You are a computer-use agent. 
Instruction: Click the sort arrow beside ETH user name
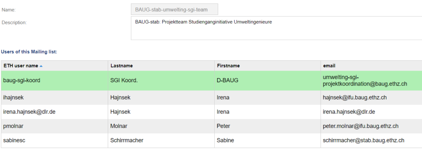[x=41, y=66]
